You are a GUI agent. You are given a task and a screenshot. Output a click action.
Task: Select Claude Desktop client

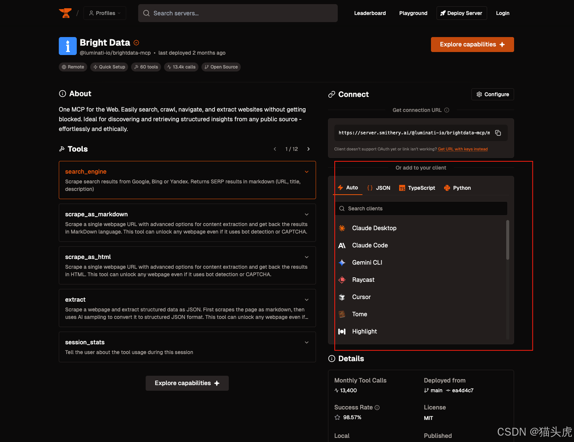pos(374,228)
